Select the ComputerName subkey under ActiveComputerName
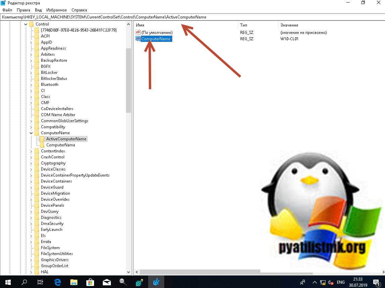Viewport: 385px width, 288px height. (60, 145)
